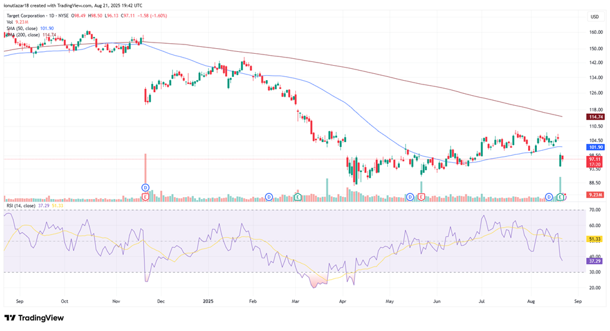Show the August earnings E marker
610x331 pixels.
[x=561, y=196]
